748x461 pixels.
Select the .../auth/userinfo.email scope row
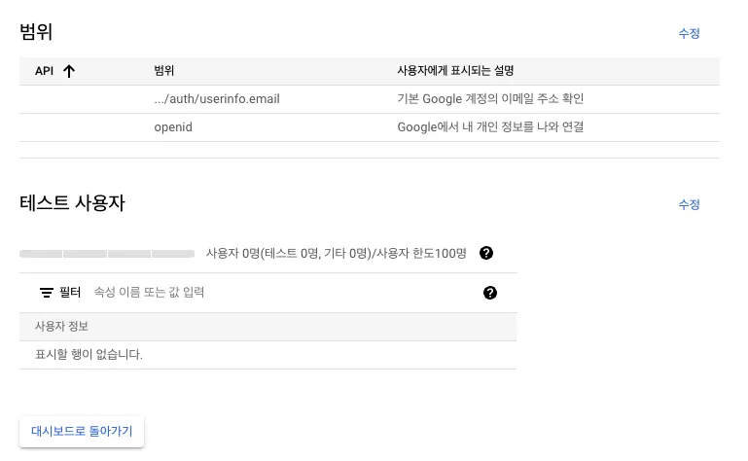[x=217, y=99]
